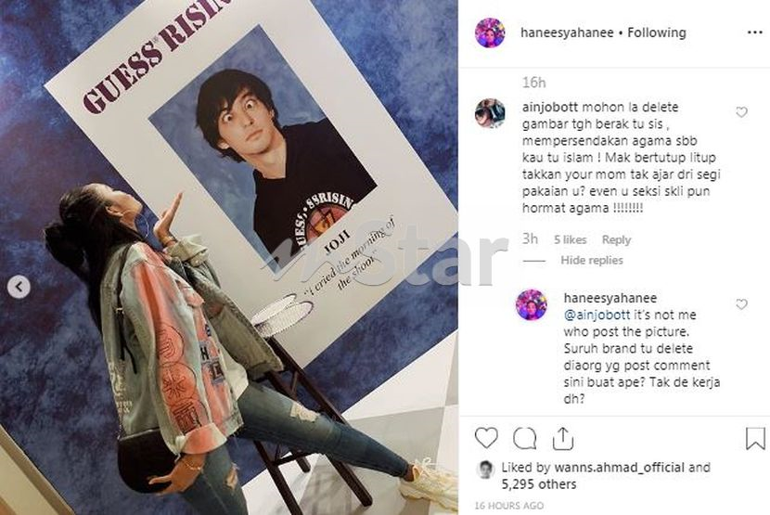Collapse replies with Hide replies
This screenshot has height=515, width=770.
click(x=592, y=260)
